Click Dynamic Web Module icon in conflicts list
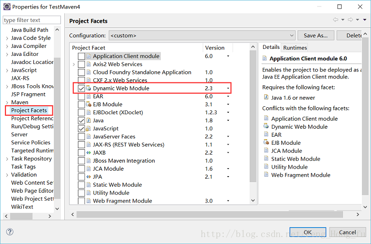 click(x=266, y=126)
